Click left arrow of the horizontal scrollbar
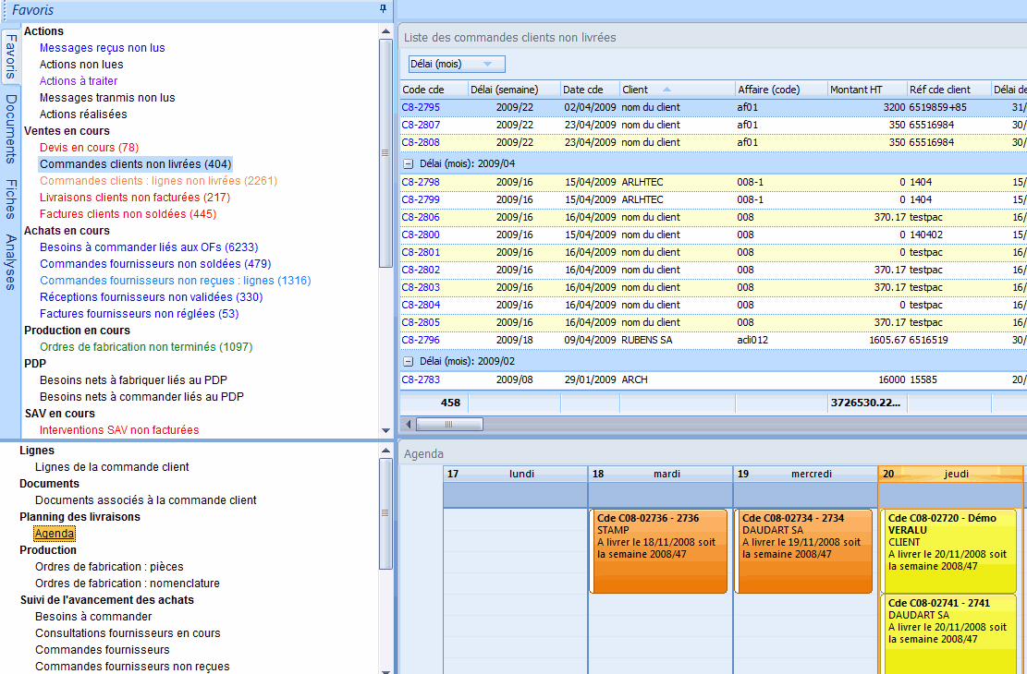The image size is (1027, 674). click(407, 424)
